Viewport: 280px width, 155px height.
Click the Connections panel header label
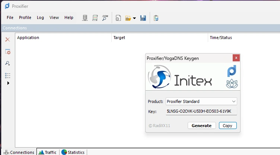[15, 28]
